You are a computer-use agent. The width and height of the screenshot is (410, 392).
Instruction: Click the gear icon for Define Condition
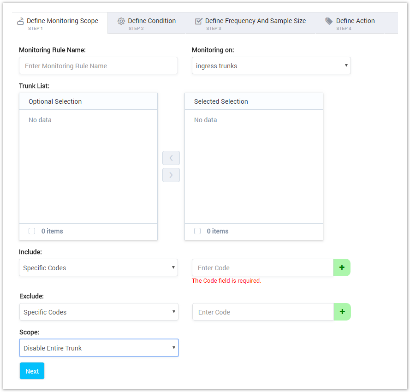pos(121,21)
